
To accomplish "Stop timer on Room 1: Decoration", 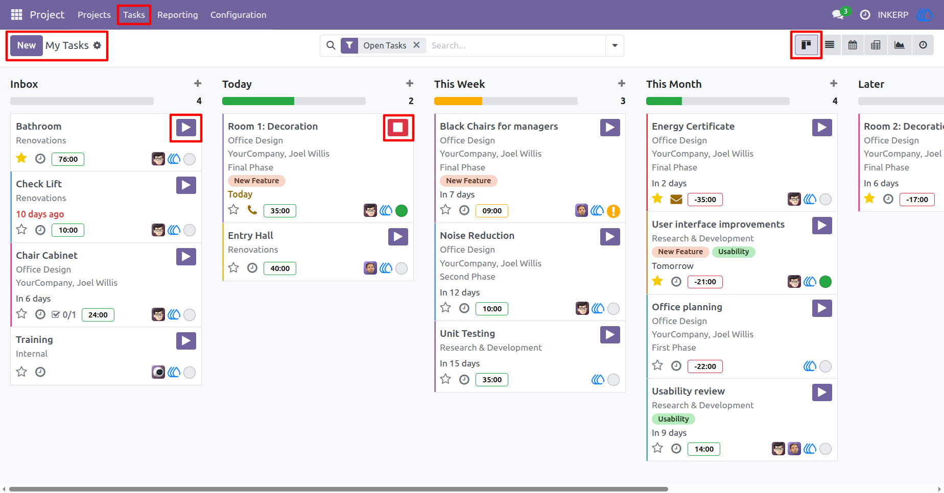I will 398,128.
